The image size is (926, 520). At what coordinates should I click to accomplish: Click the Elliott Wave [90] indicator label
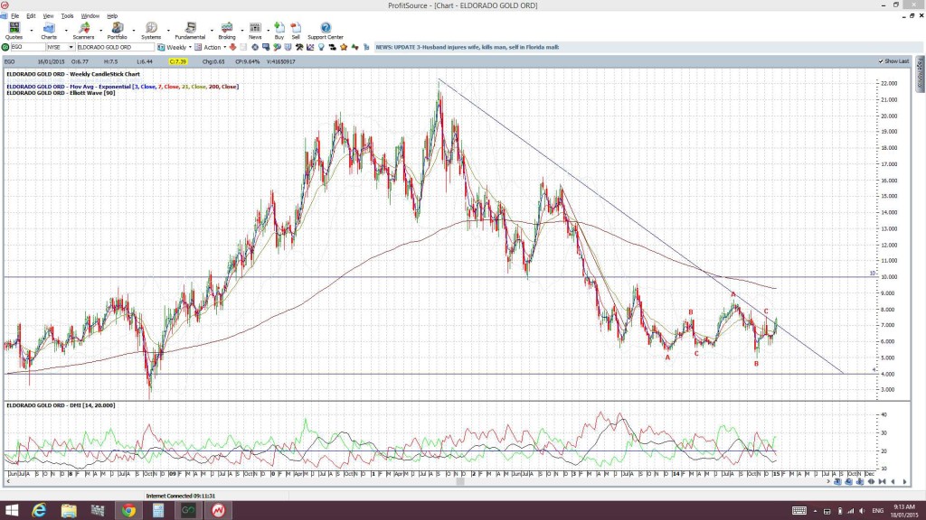pos(61,93)
